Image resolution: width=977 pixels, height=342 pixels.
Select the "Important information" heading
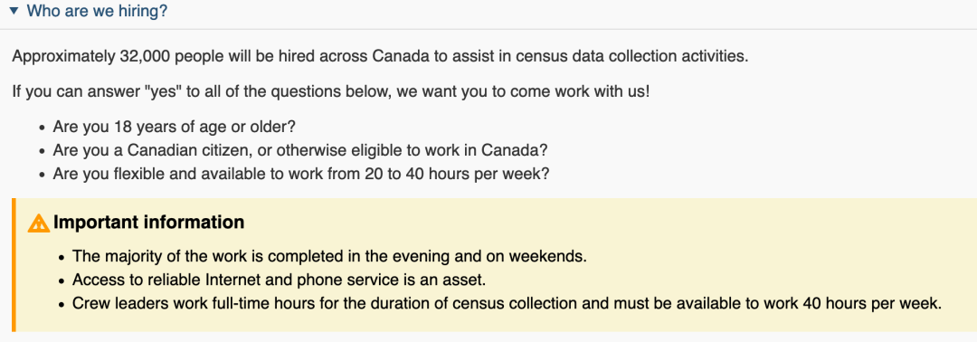[x=149, y=222]
